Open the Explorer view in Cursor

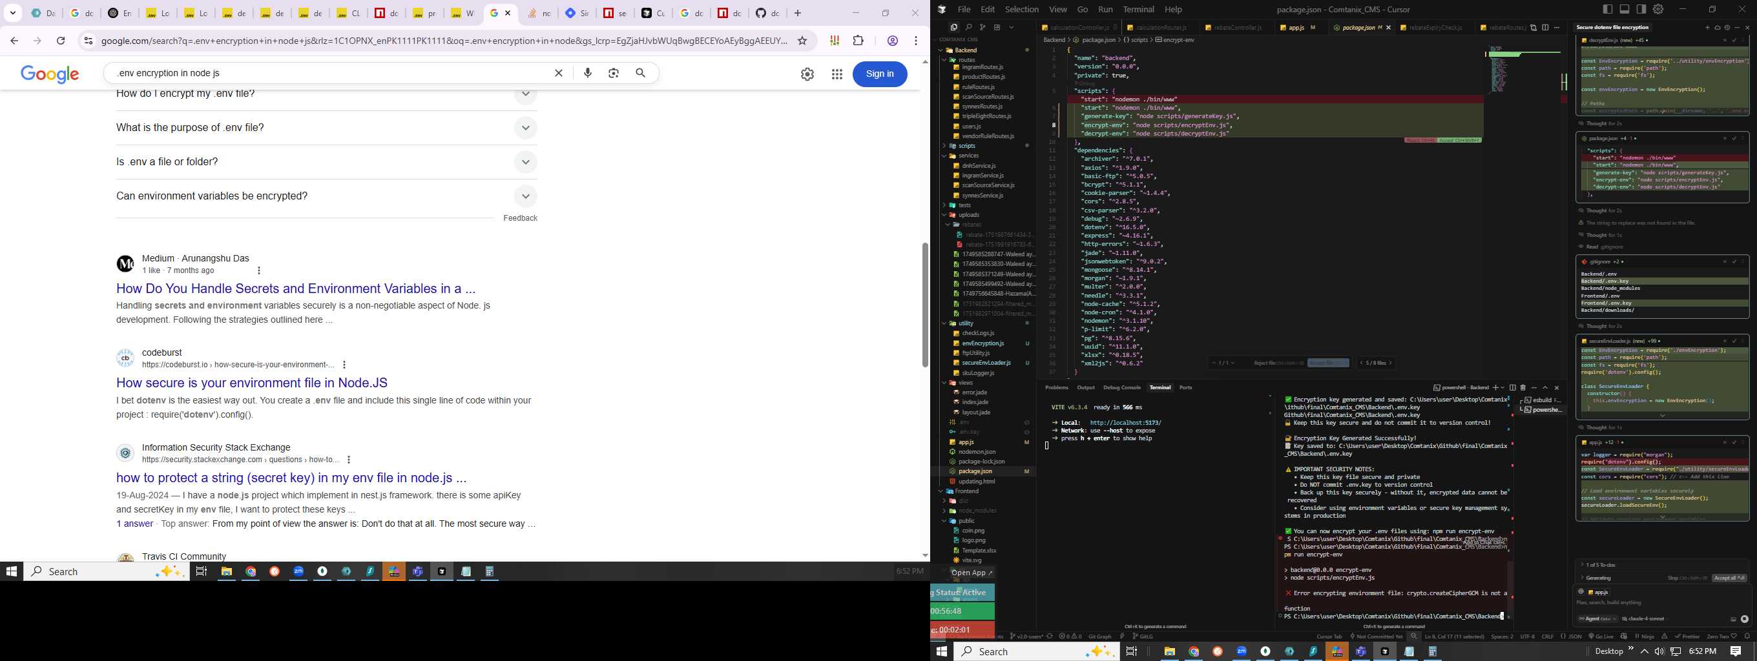pyautogui.click(x=954, y=27)
